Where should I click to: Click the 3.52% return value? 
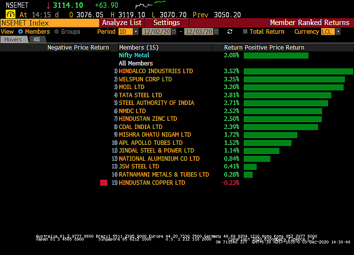coord(231,71)
